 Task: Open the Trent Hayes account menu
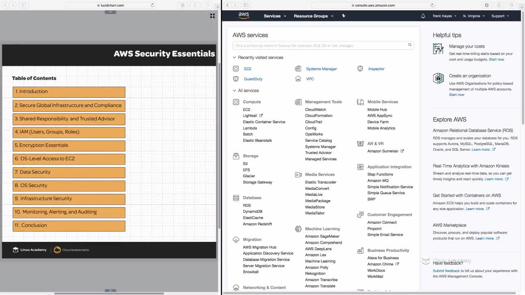point(445,16)
